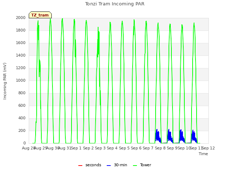Click the 1800 y-axis tick label
230x172 pixels.
21,30
